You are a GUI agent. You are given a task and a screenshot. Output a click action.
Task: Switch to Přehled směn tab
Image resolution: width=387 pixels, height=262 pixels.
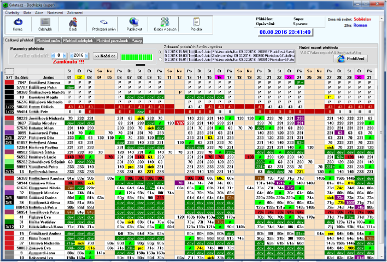point(48,40)
